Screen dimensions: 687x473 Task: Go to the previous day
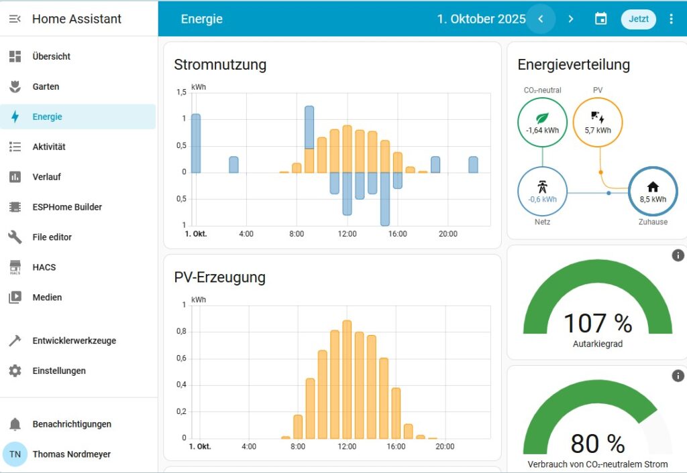541,19
